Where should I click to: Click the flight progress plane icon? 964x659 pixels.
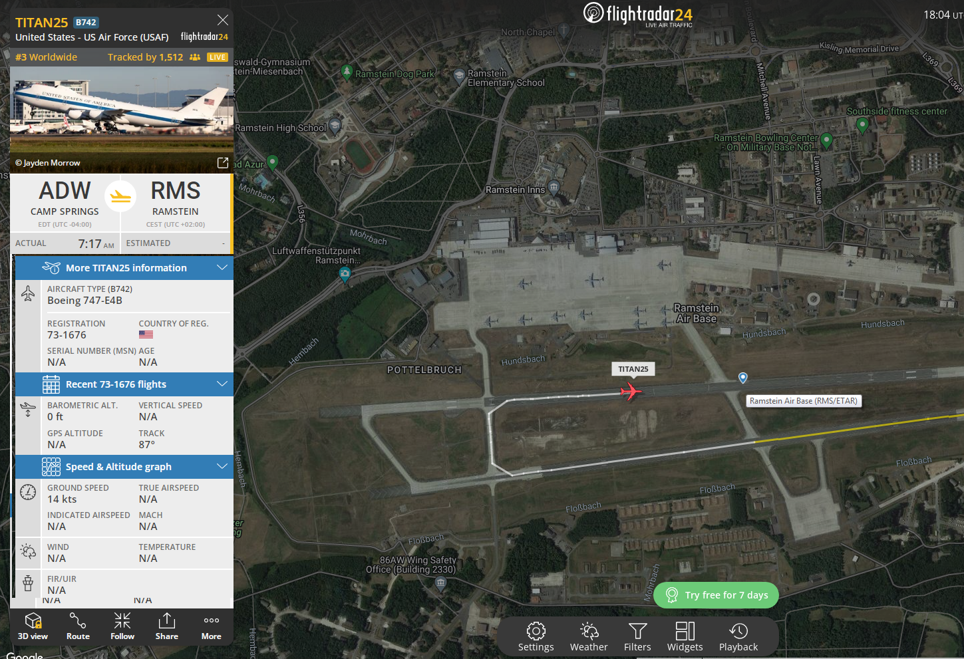120,196
